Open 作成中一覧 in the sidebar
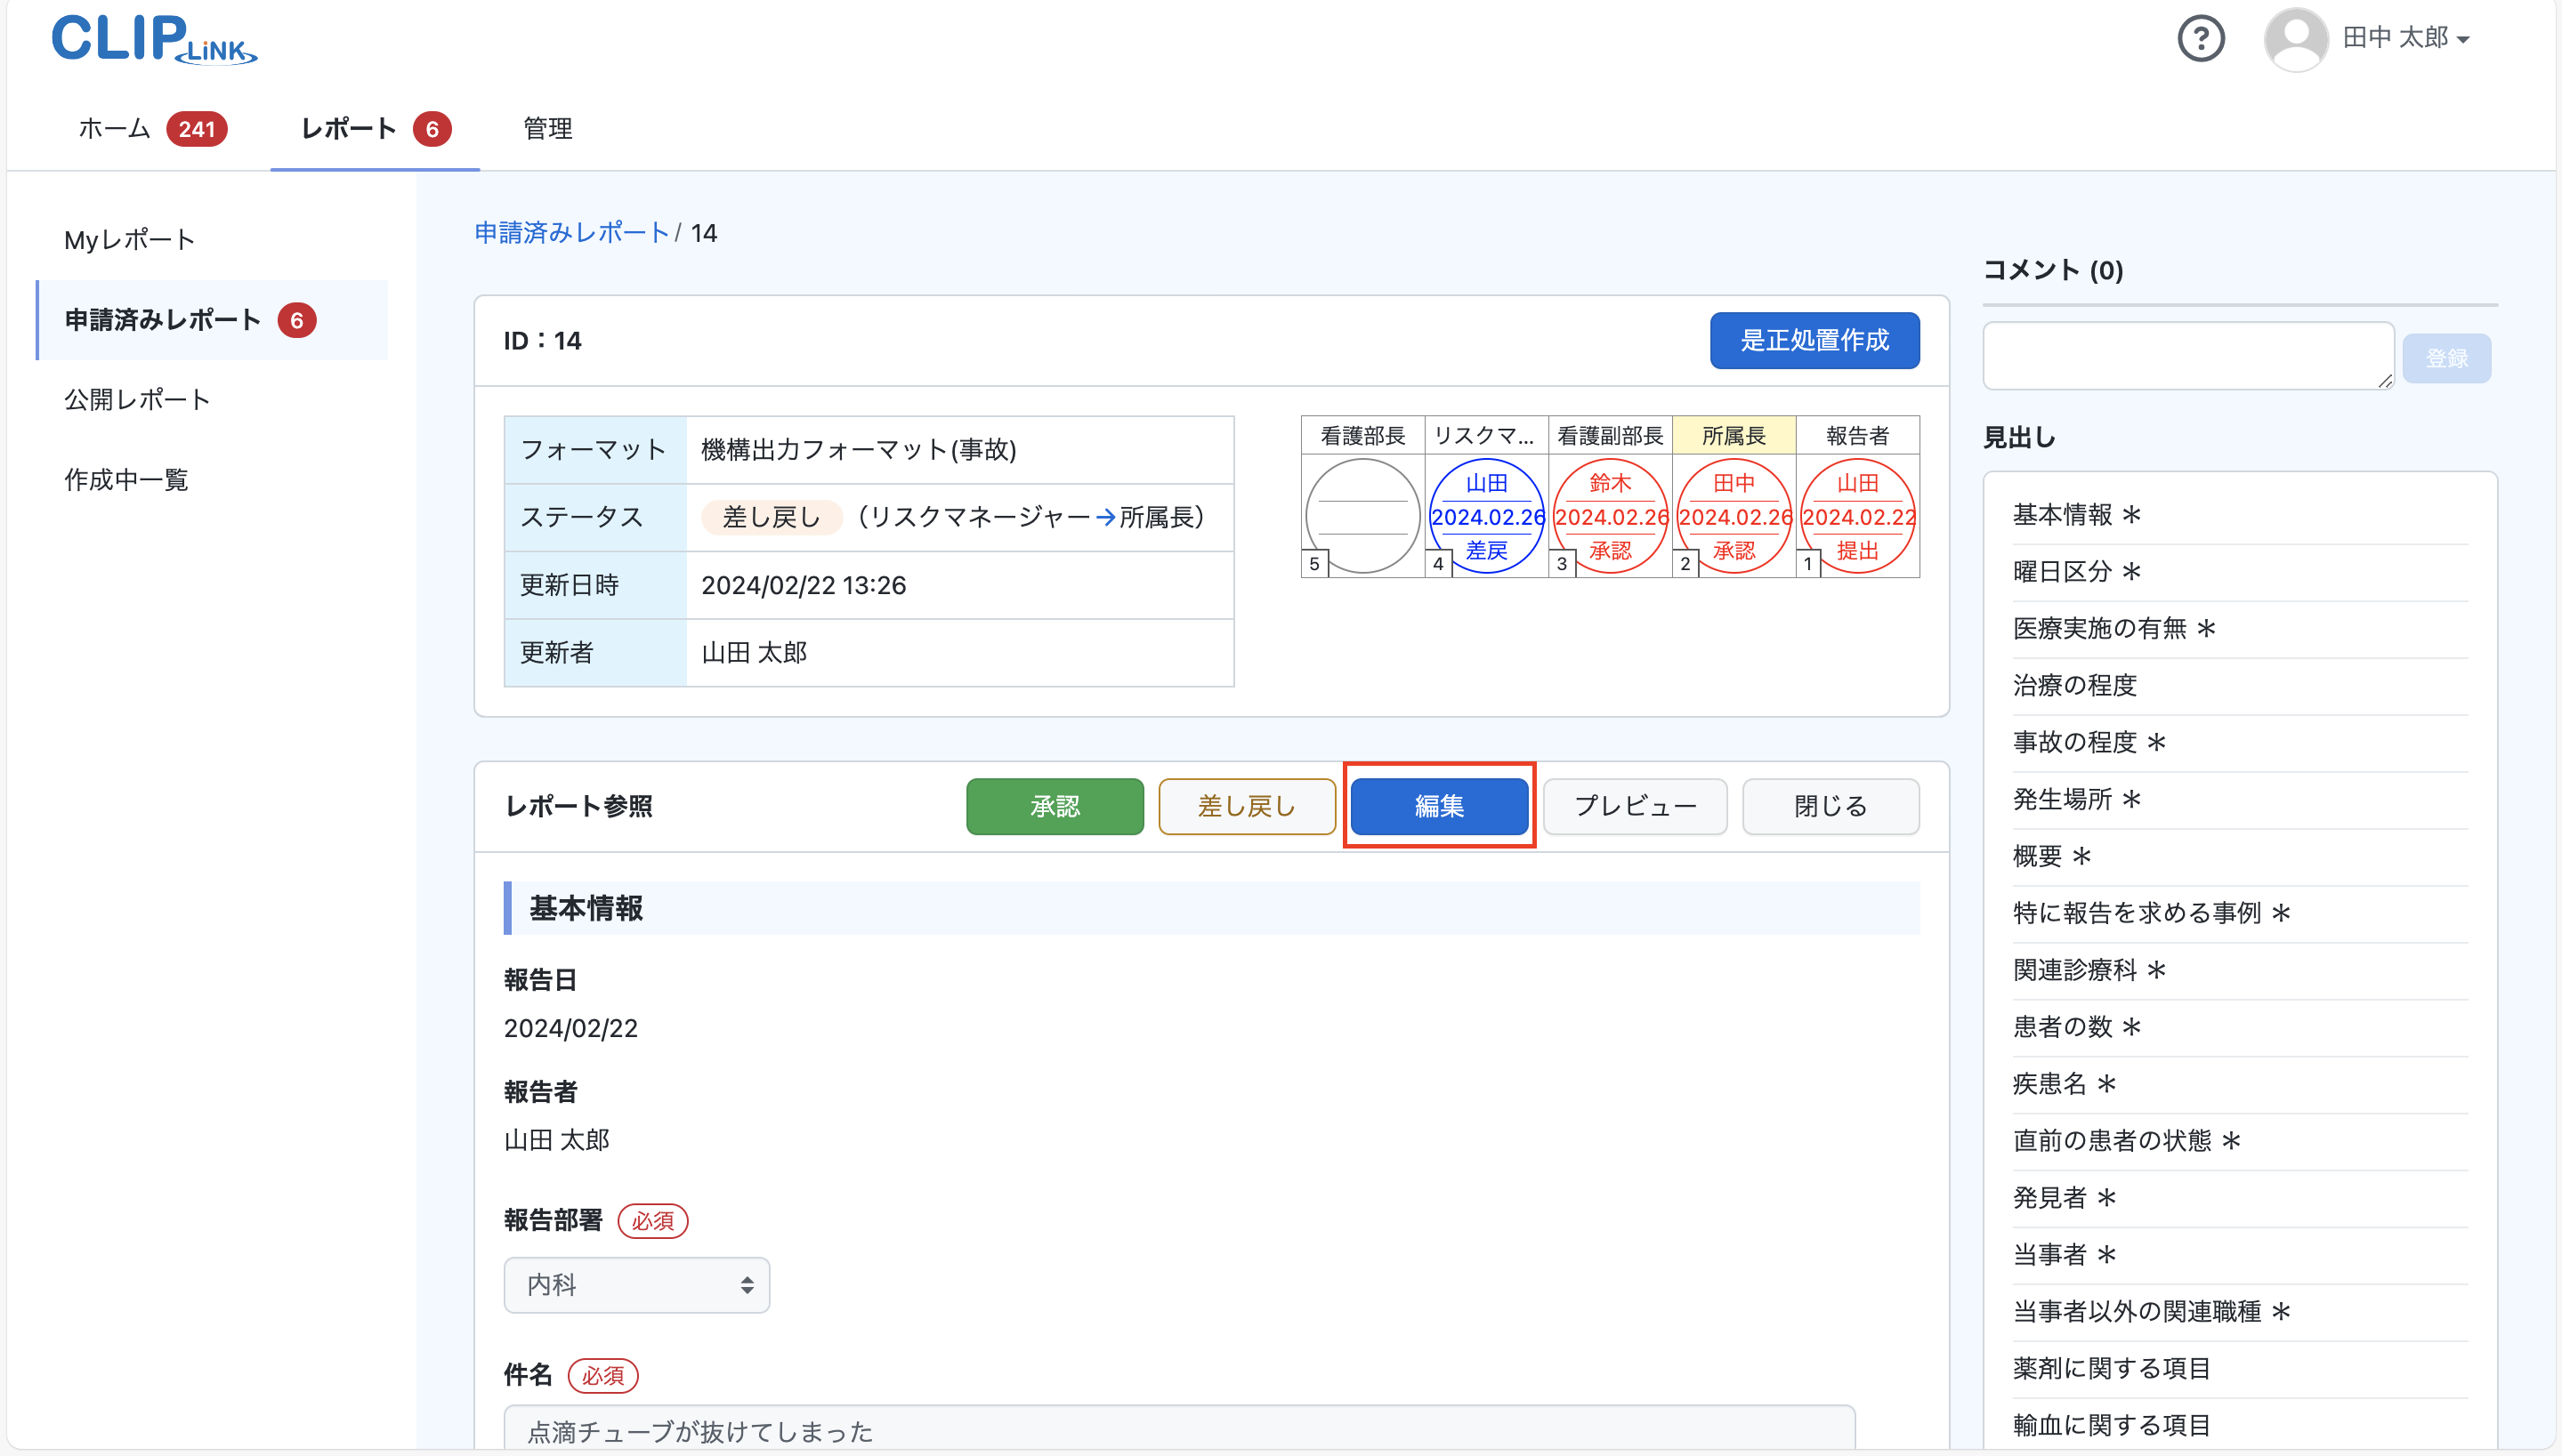 126,479
